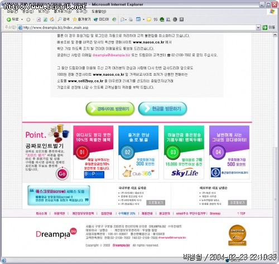Click the Print icon in the toolbar
This screenshot has width=279, height=264.
[x=131, y=19]
